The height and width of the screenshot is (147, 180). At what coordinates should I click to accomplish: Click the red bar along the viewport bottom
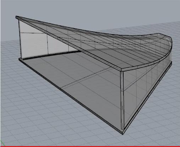pyautogui.click(x=90, y=146)
